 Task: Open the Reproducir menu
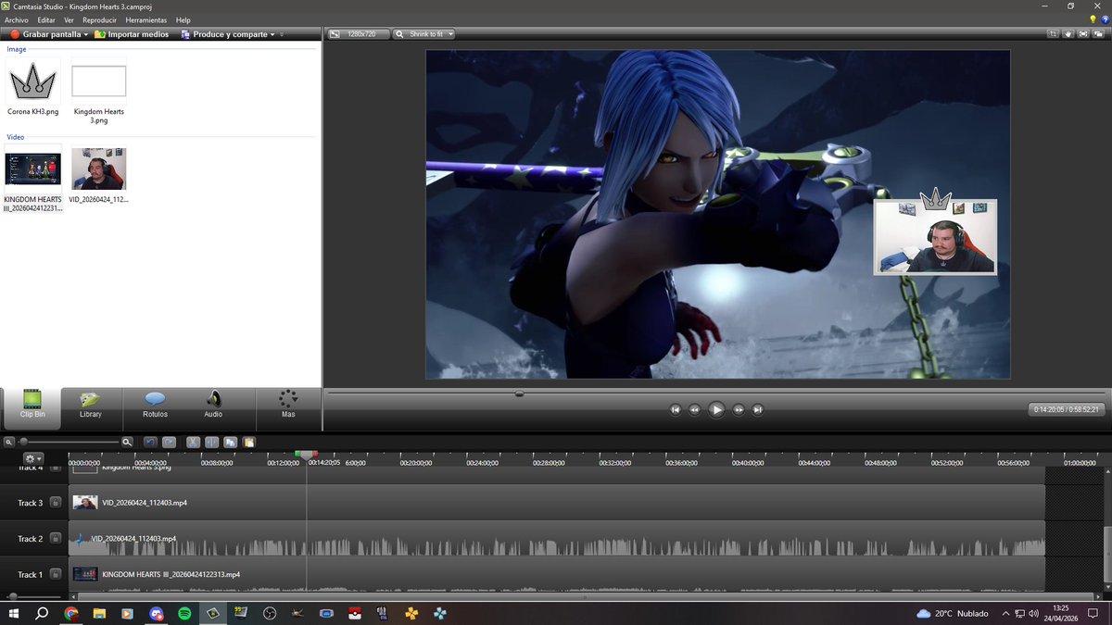tap(100, 19)
